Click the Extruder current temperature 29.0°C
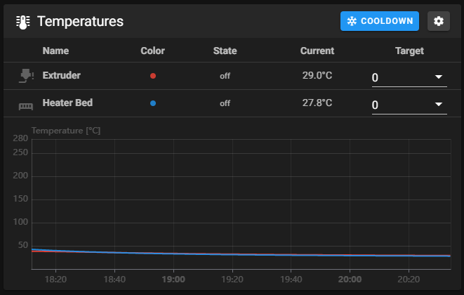This screenshot has height=295, width=464. click(x=317, y=75)
